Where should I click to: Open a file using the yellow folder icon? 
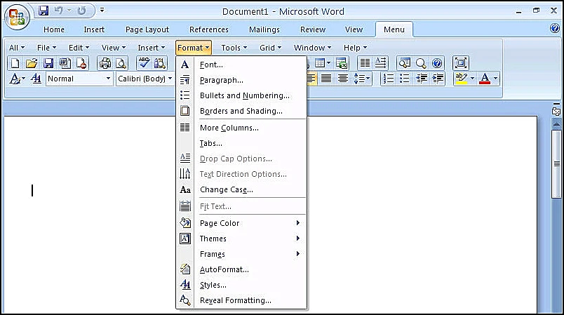(x=32, y=63)
